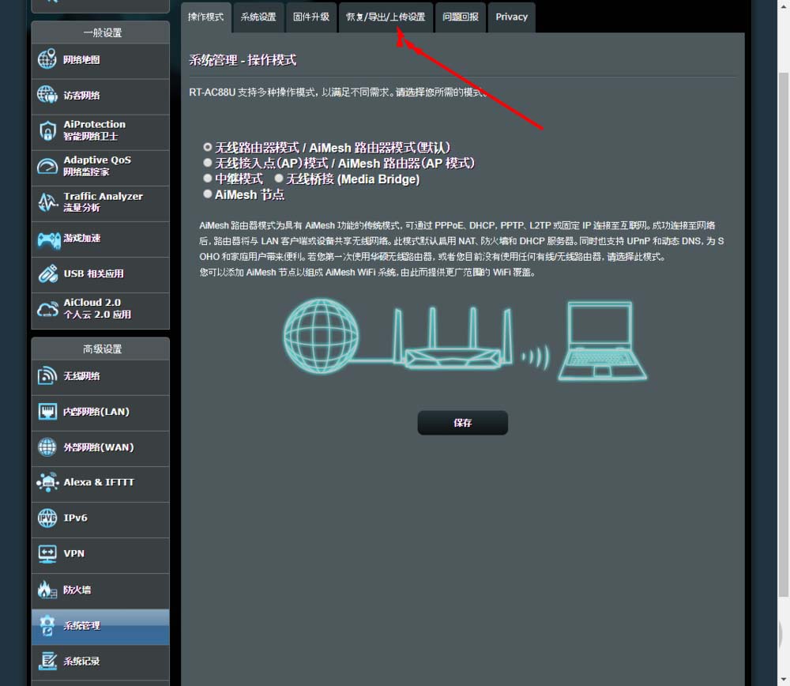Click the 保存 button
Viewport: 790px width, 686px height.
462,422
